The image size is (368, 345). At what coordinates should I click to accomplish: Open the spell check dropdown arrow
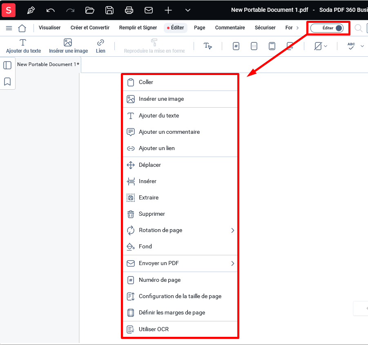(362, 46)
